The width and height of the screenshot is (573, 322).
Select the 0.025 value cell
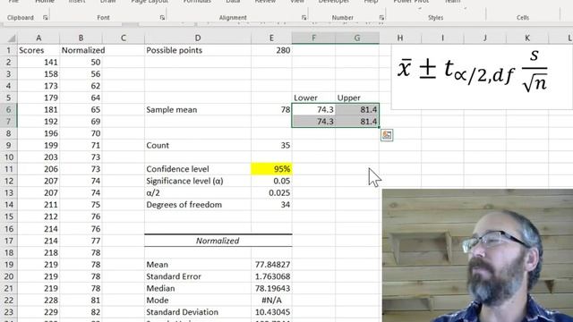pos(271,193)
